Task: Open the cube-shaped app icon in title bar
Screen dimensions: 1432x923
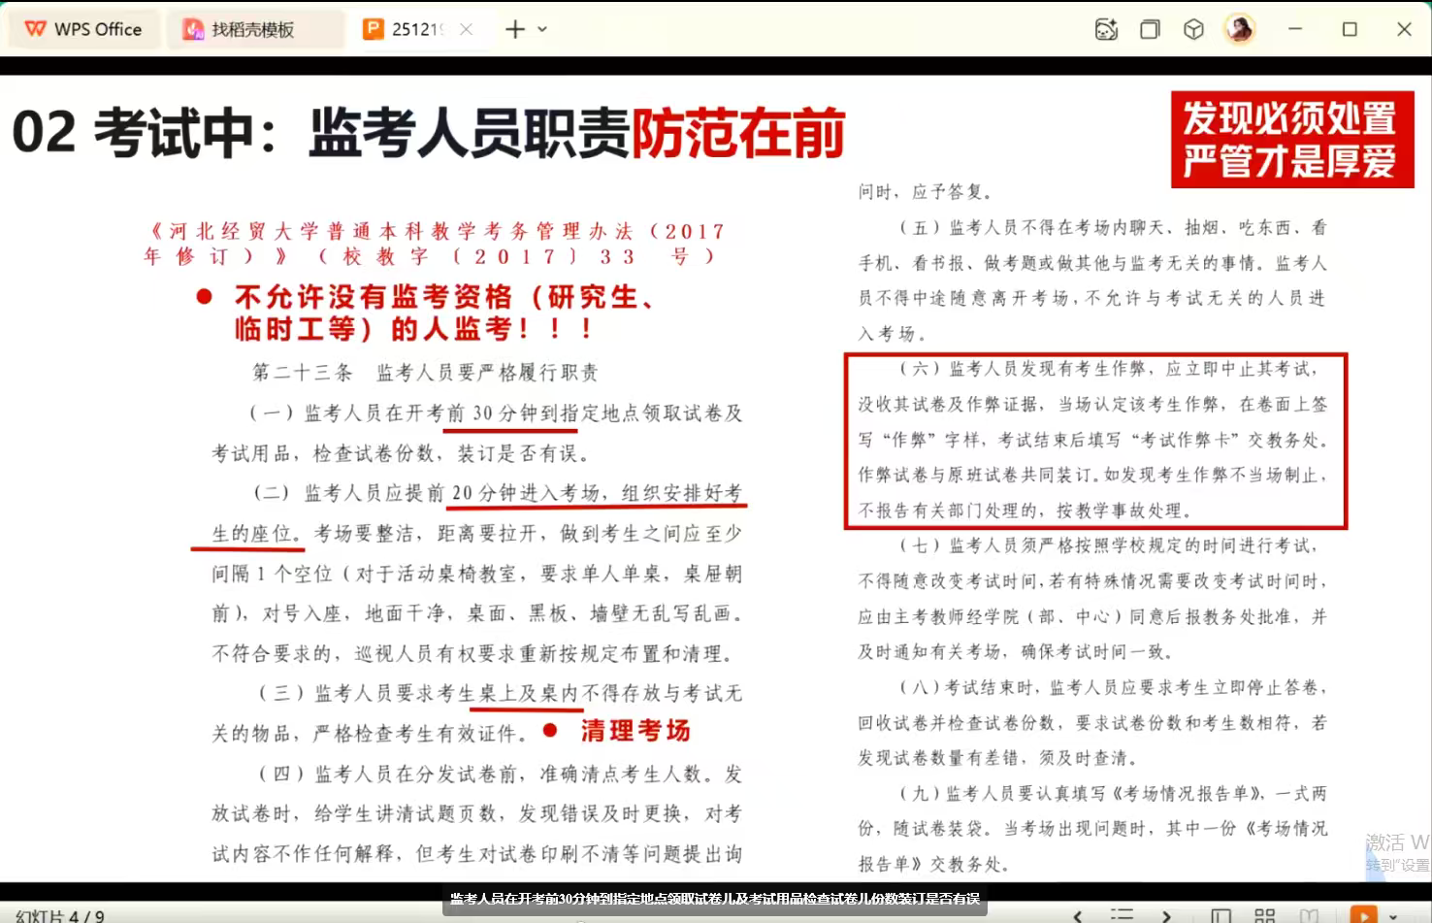Action: [x=1193, y=29]
